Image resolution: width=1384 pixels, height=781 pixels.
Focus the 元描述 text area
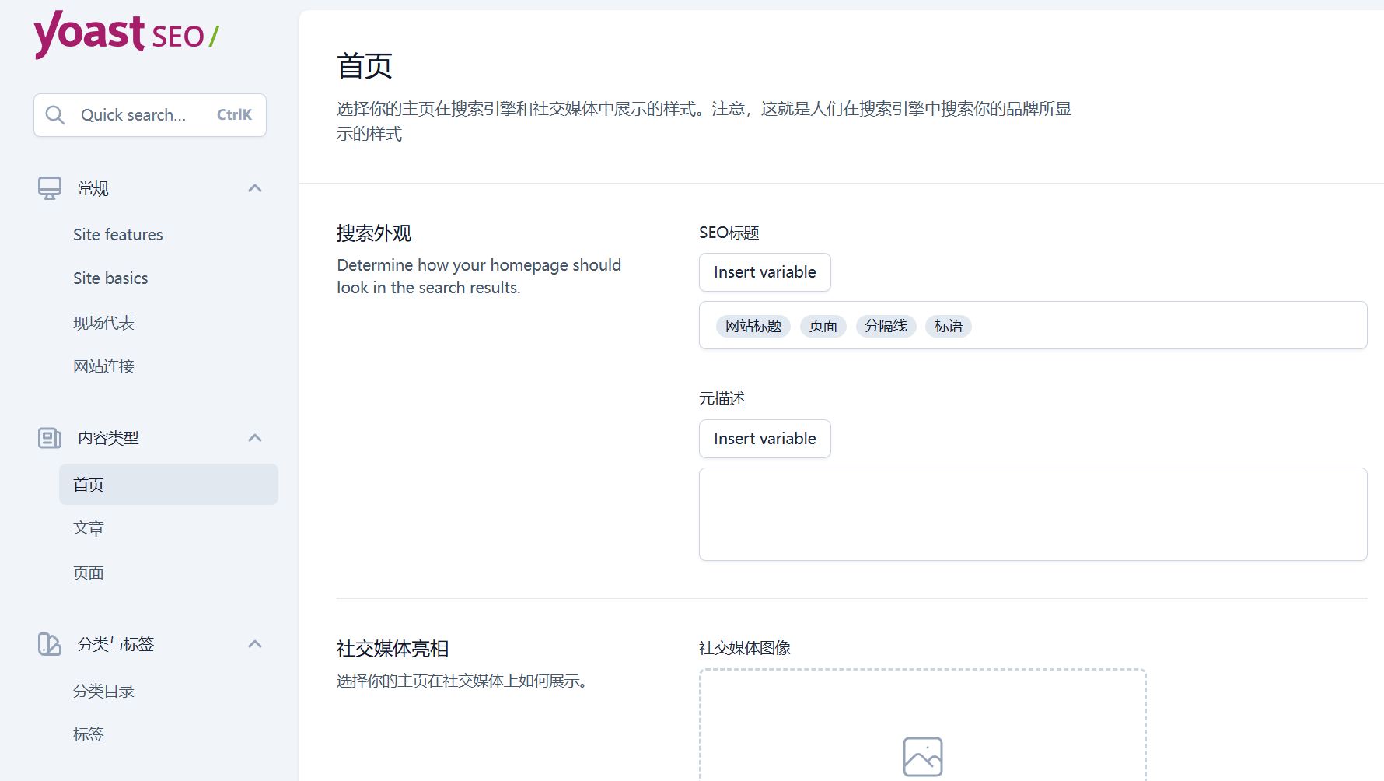pyautogui.click(x=1033, y=514)
